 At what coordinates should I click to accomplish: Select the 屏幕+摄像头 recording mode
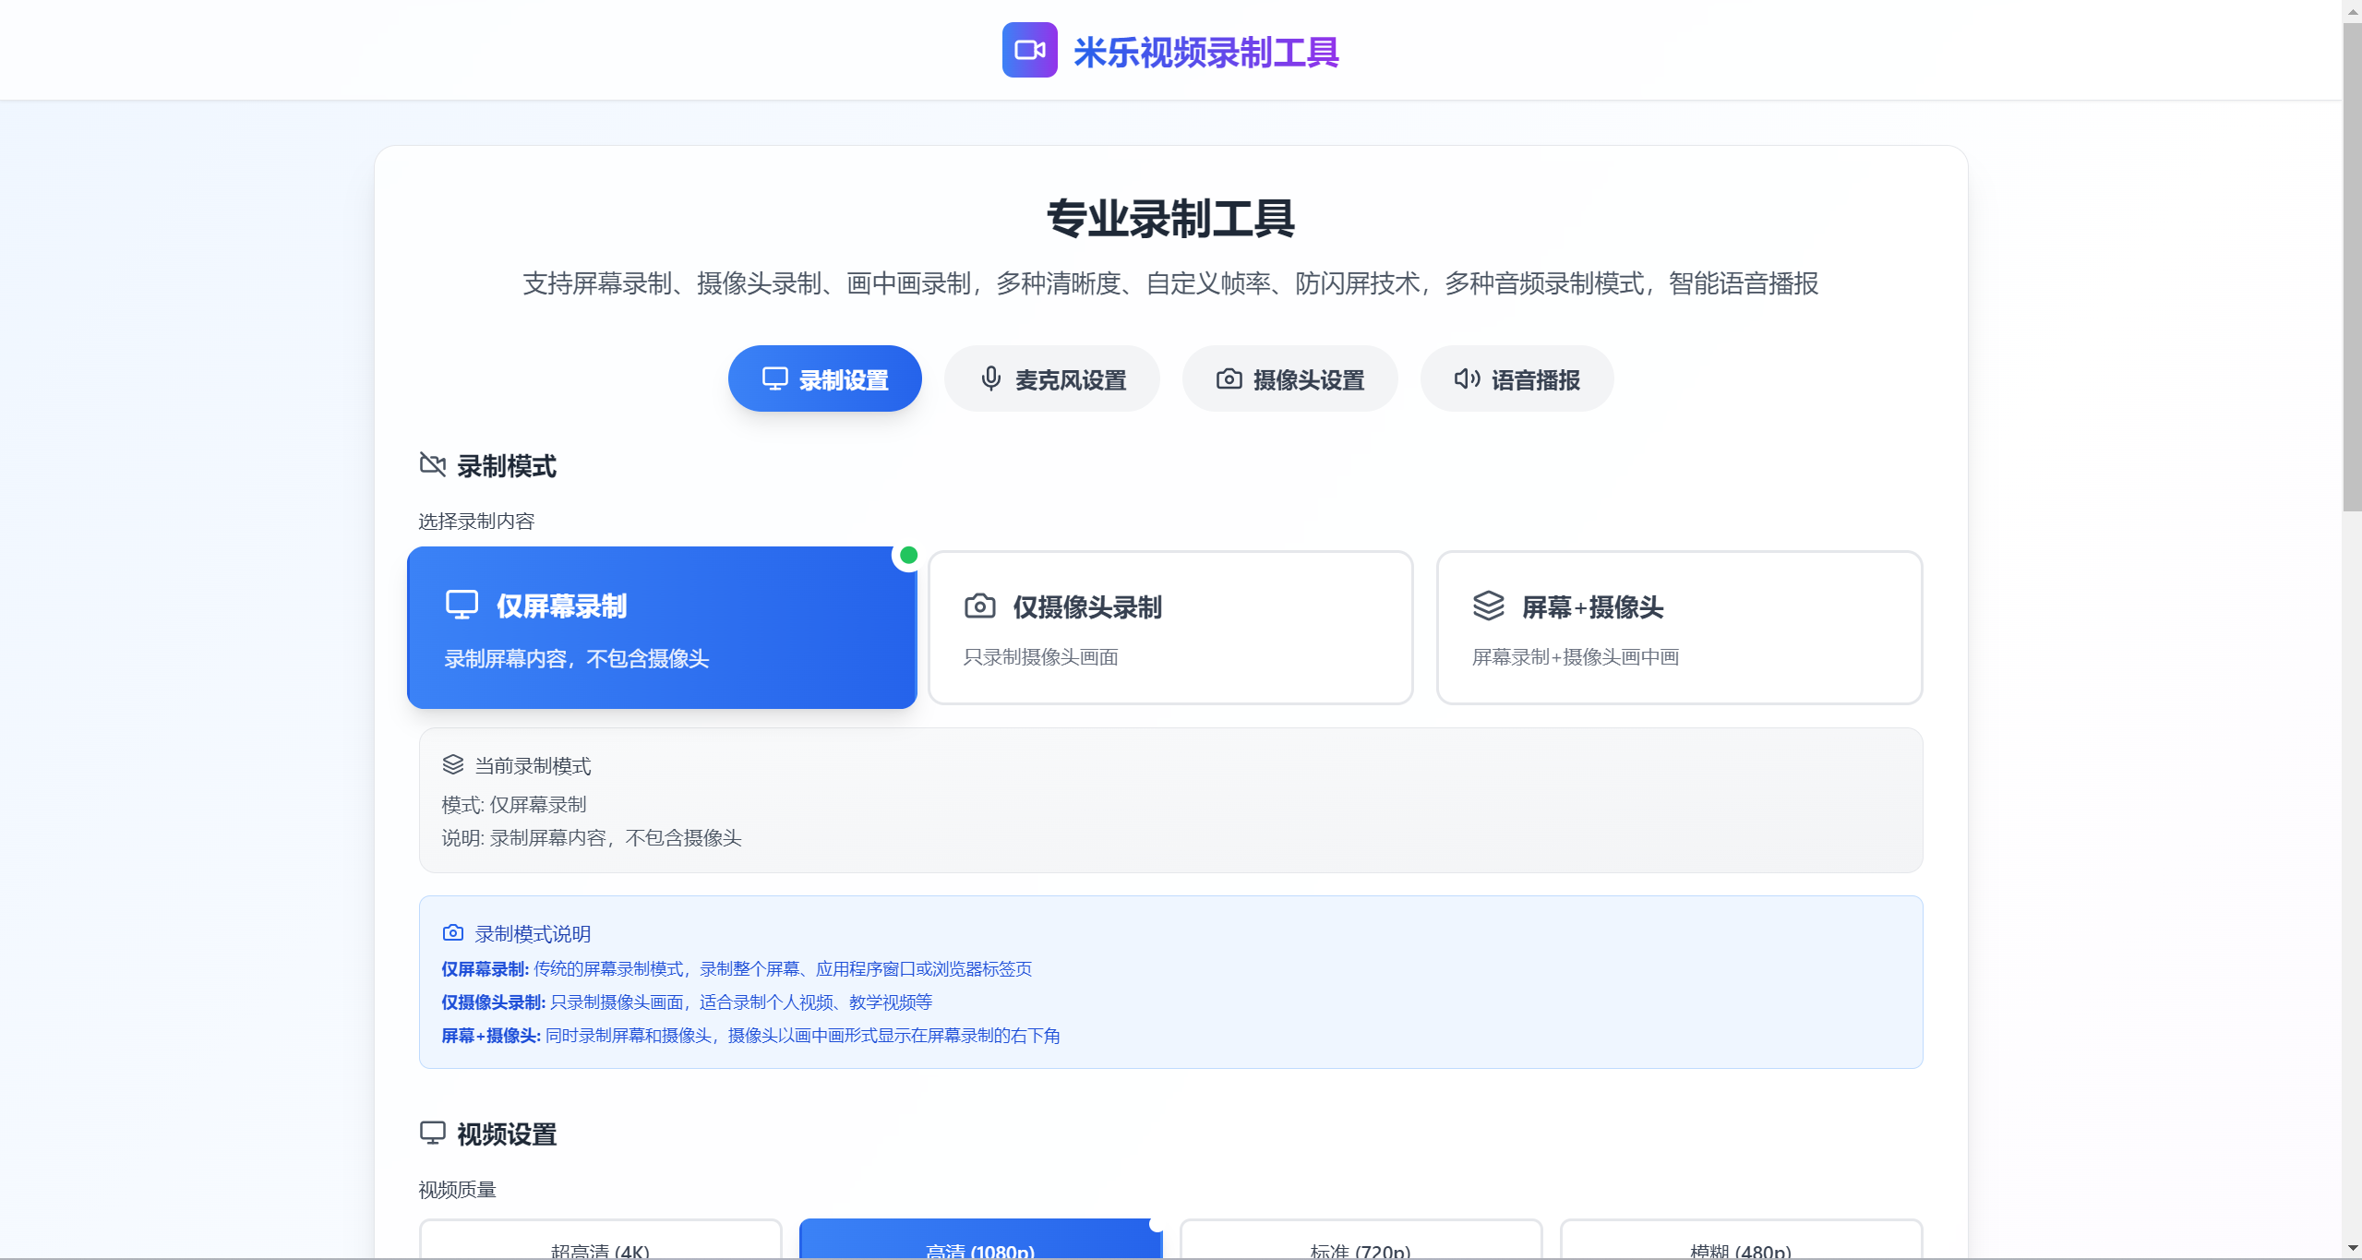coord(1678,628)
